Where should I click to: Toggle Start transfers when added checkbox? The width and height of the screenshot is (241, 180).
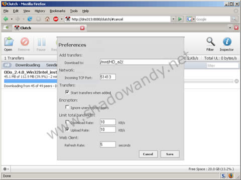click(x=67, y=92)
